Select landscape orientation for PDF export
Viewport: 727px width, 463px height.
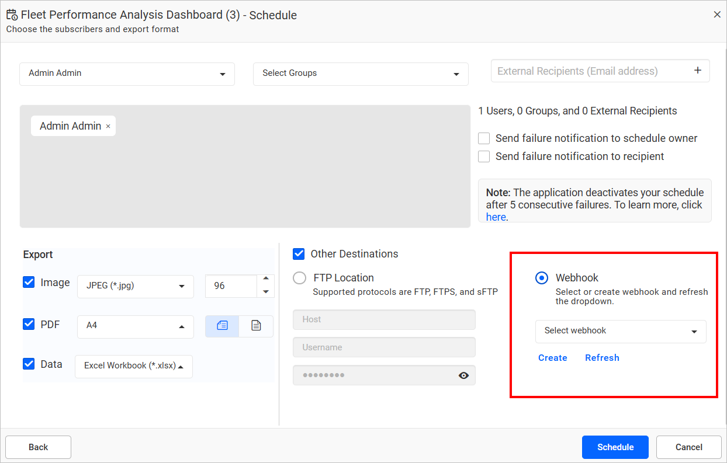tap(222, 326)
